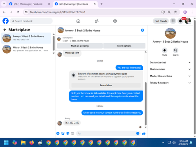Click the Facebook logo icon
Screen dimensions: 196x147
5,21
